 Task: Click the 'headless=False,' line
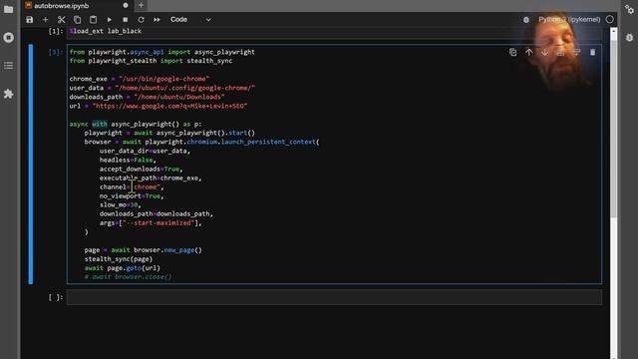click(128, 160)
